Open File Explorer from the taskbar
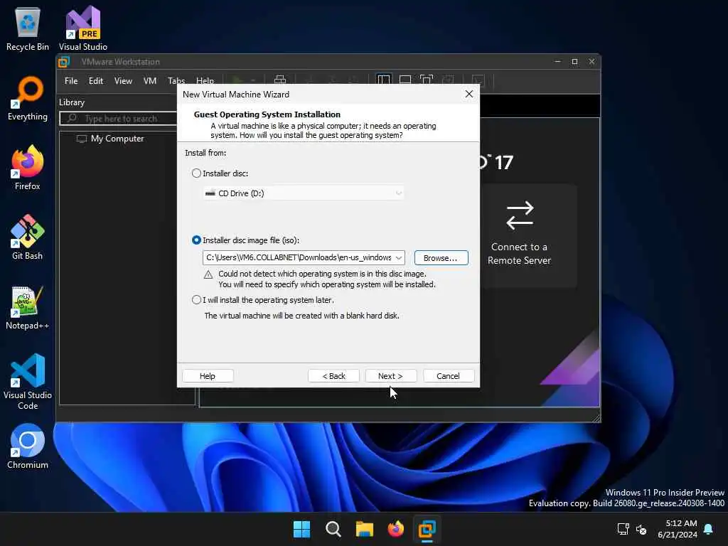Screen dimensions: 728x546 pyautogui.click(x=365, y=529)
